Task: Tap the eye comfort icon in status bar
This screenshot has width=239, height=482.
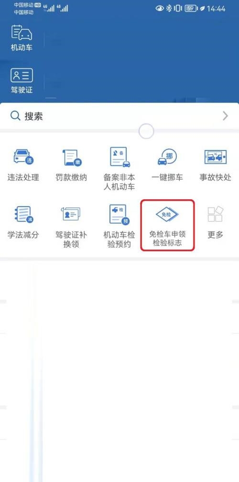Action: (160, 8)
